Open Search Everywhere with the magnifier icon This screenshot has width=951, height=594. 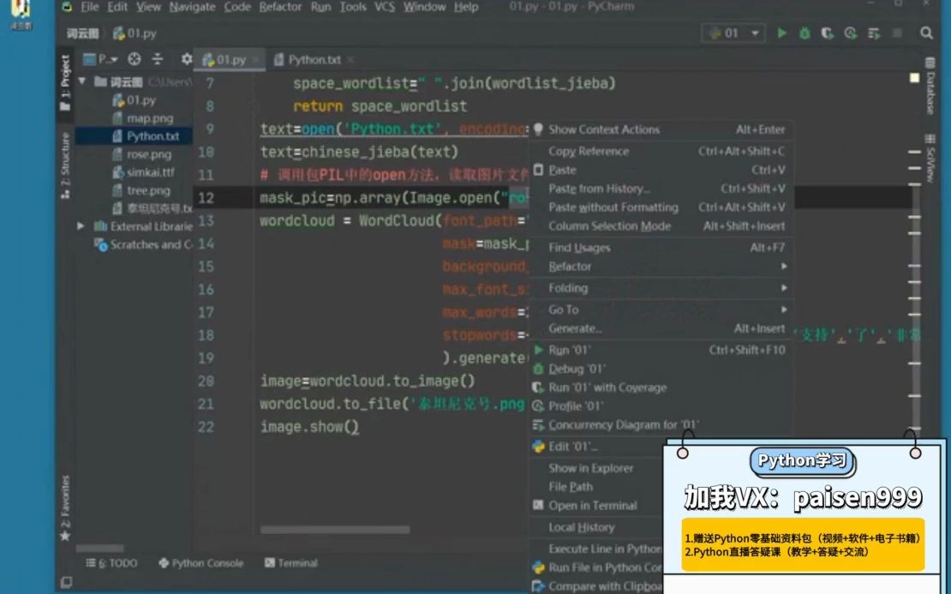925,32
